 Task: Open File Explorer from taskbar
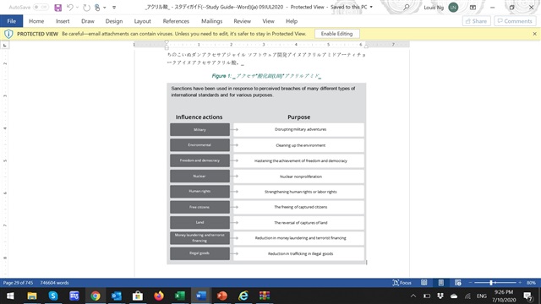pos(32,296)
